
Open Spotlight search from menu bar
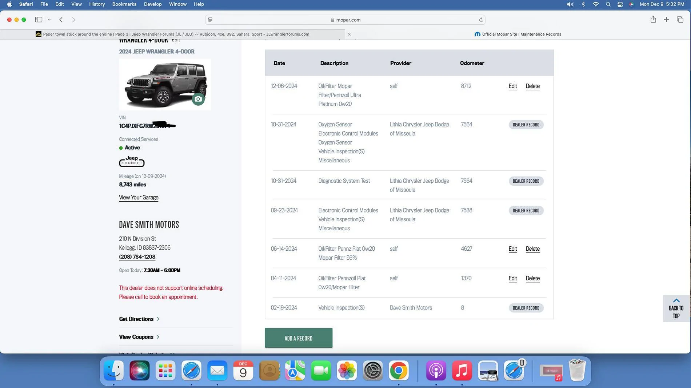[x=608, y=4]
